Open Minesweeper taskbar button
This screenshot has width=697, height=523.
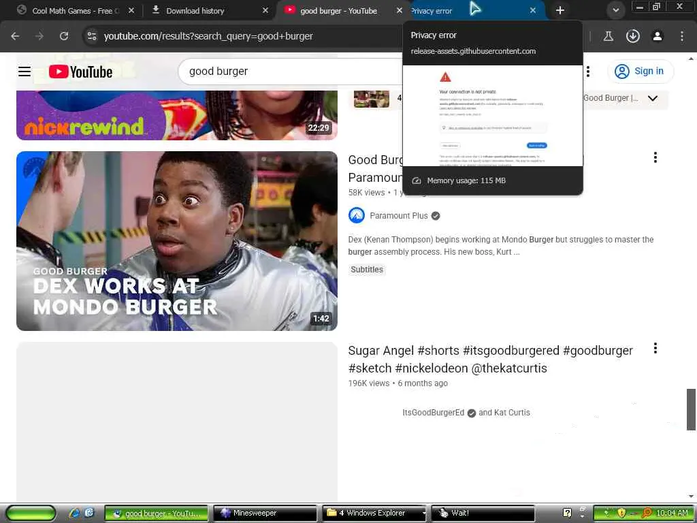coord(265,513)
